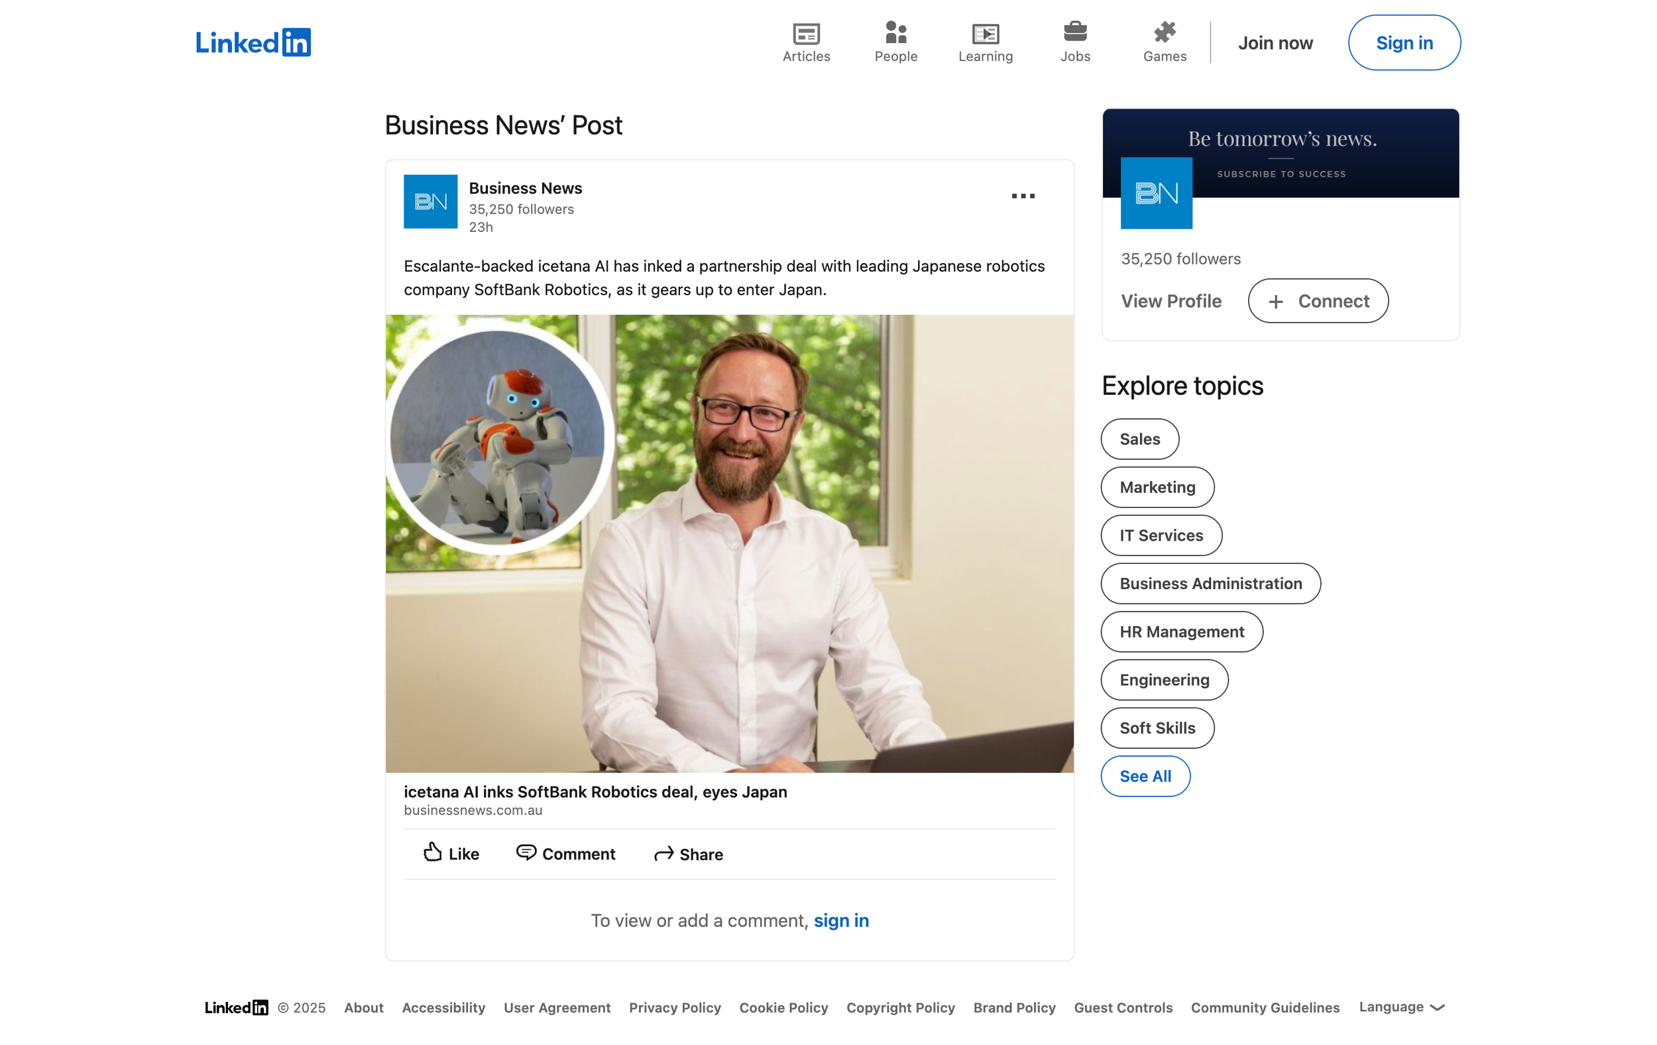The height and width of the screenshot is (1045, 1657).
Task: Click sign in link under comments
Action: tap(841, 920)
